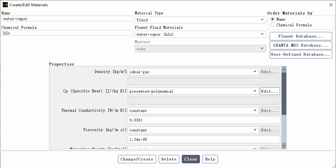This screenshot has height=168, width=336.
Task: Expand the Viscosity method dropdown
Action: tap(193, 130)
